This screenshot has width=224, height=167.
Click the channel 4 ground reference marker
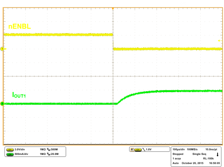click(3, 104)
